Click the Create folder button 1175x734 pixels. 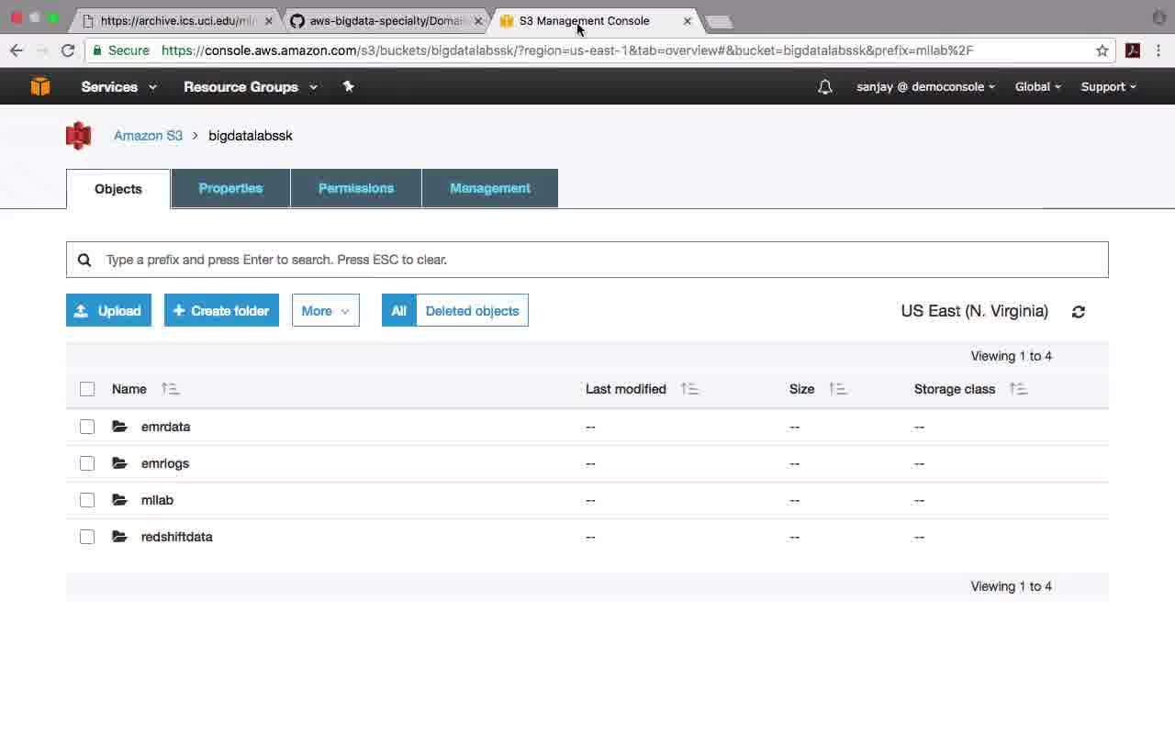coord(221,311)
